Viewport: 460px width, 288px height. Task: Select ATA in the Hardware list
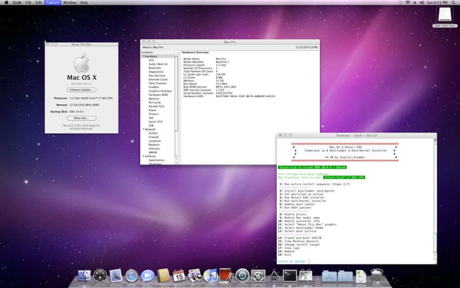(x=151, y=60)
